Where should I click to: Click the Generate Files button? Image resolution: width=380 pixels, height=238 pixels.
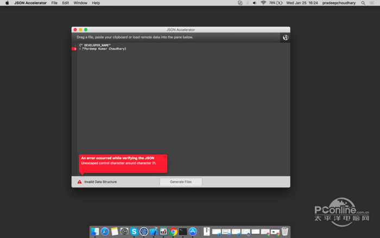click(181, 181)
